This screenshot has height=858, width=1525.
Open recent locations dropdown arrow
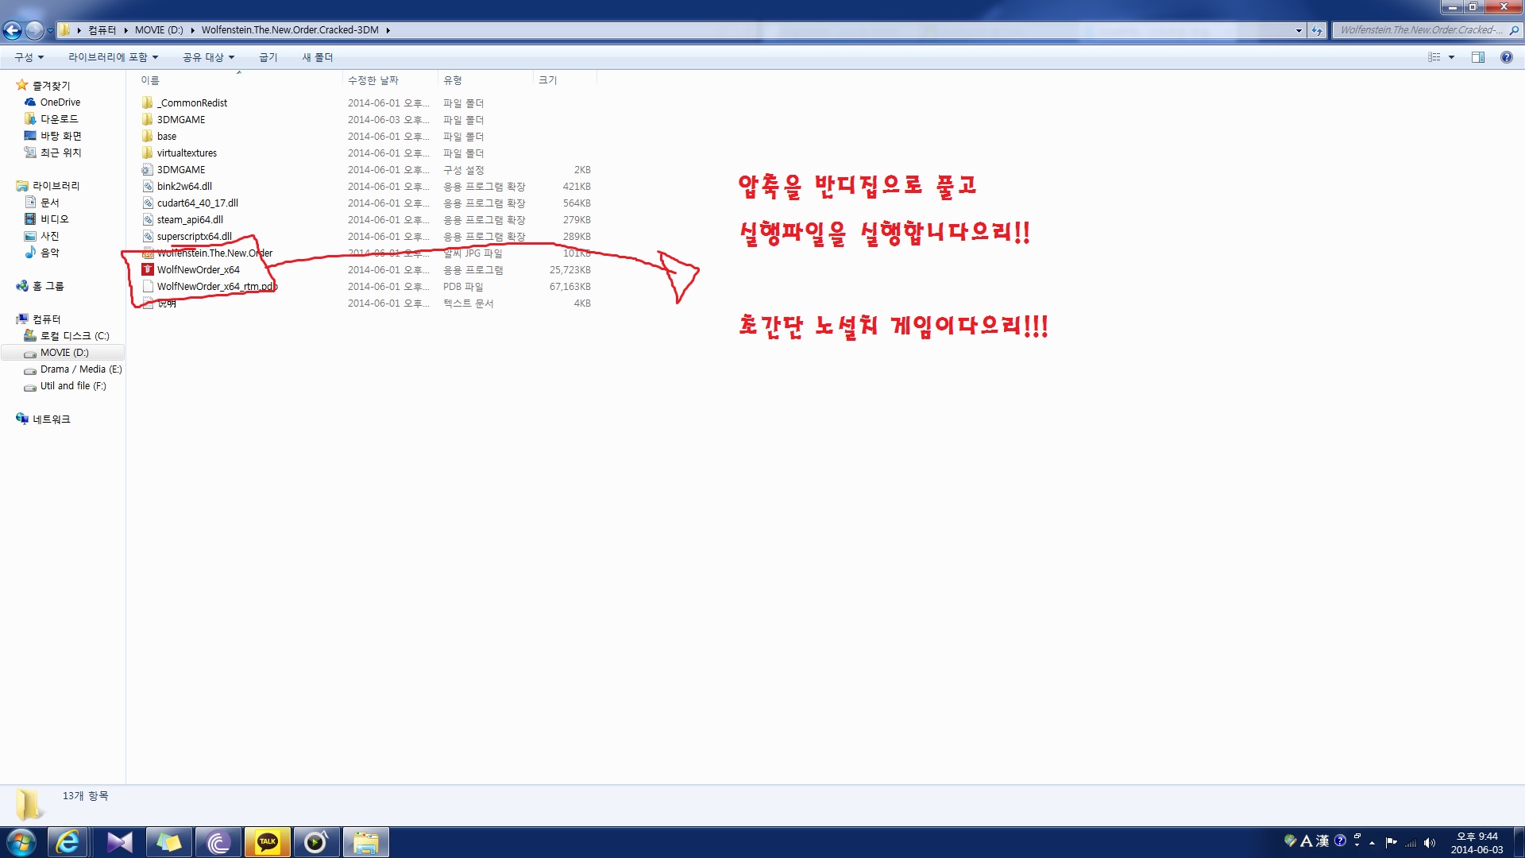(50, 31)
